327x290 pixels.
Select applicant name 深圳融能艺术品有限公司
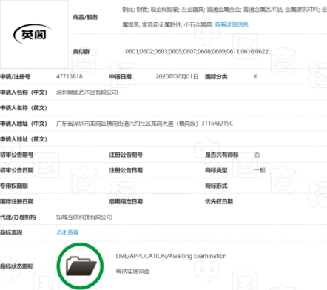tap(87, 92)
